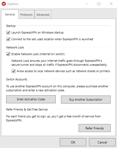This screenshot has height=148, width=117.
Task: Click the Options window title text
Action: click(x=13, y=4)
